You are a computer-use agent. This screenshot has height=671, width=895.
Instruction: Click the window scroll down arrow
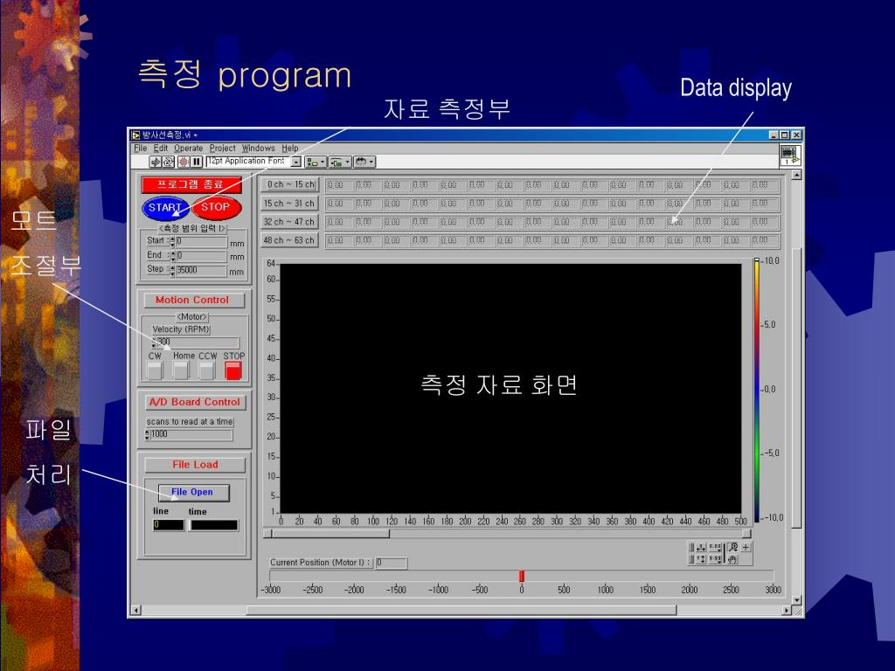tap(797, 599)
